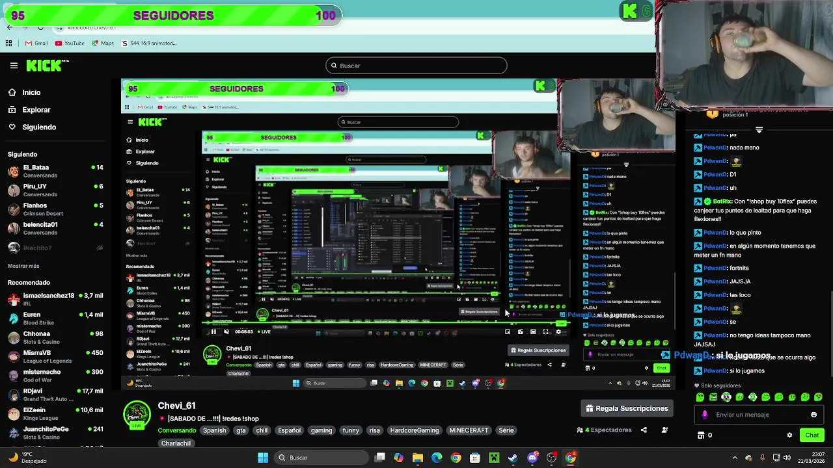The image size is (833, 468).
Task: Click the BotRix username in chat
Action: pyautogui.click(x=722, y=201)
